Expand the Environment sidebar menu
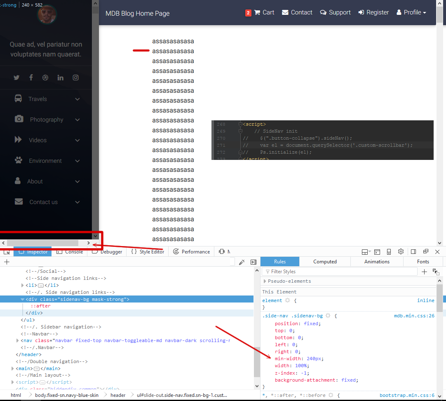Screen dimensions: 446x401 click(x=46, y=161)
